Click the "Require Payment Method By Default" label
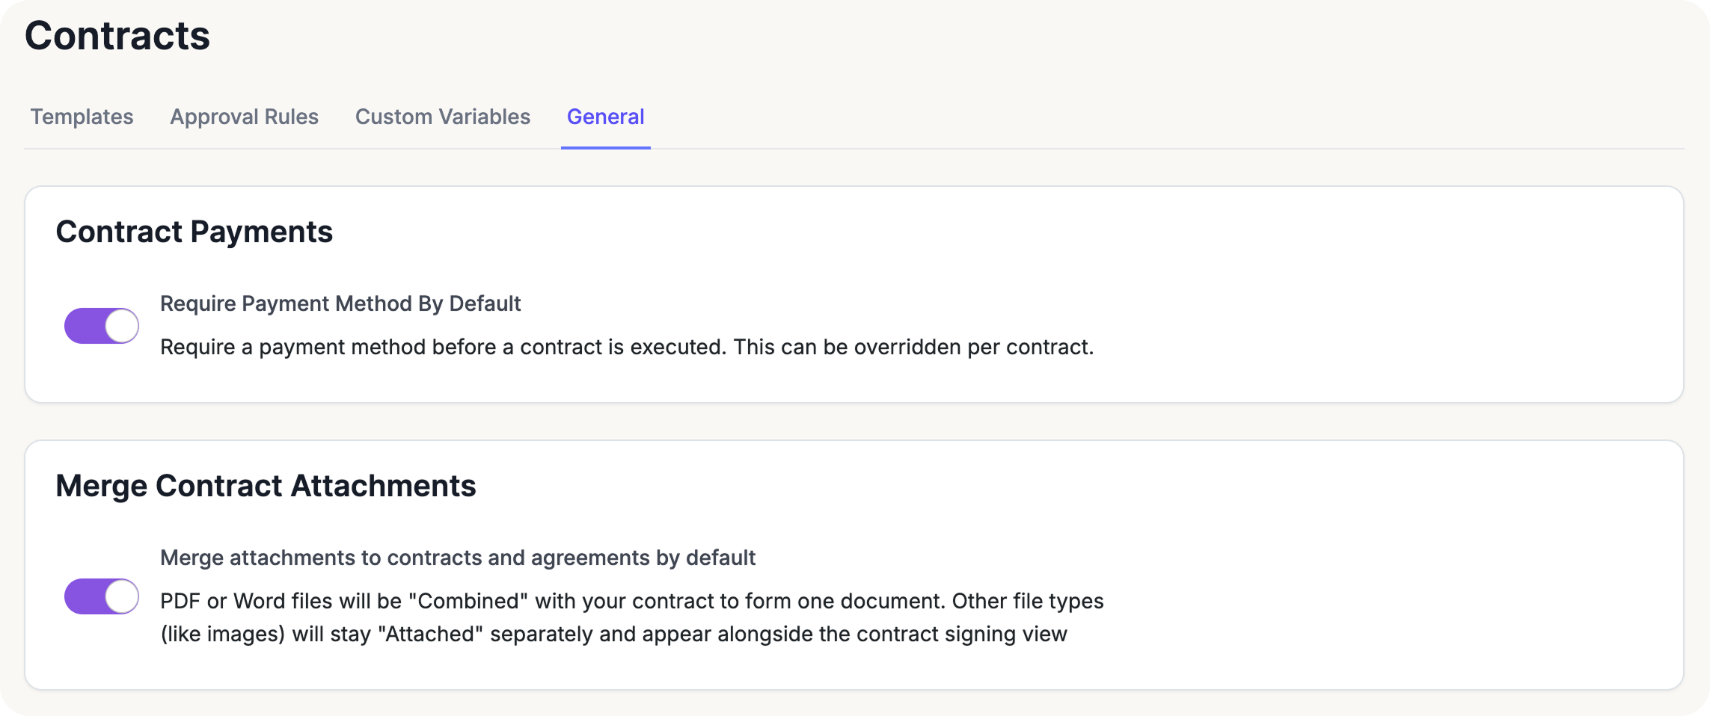Image resolution: width=1710 pixels, height=716 pixels. [340, 303]
